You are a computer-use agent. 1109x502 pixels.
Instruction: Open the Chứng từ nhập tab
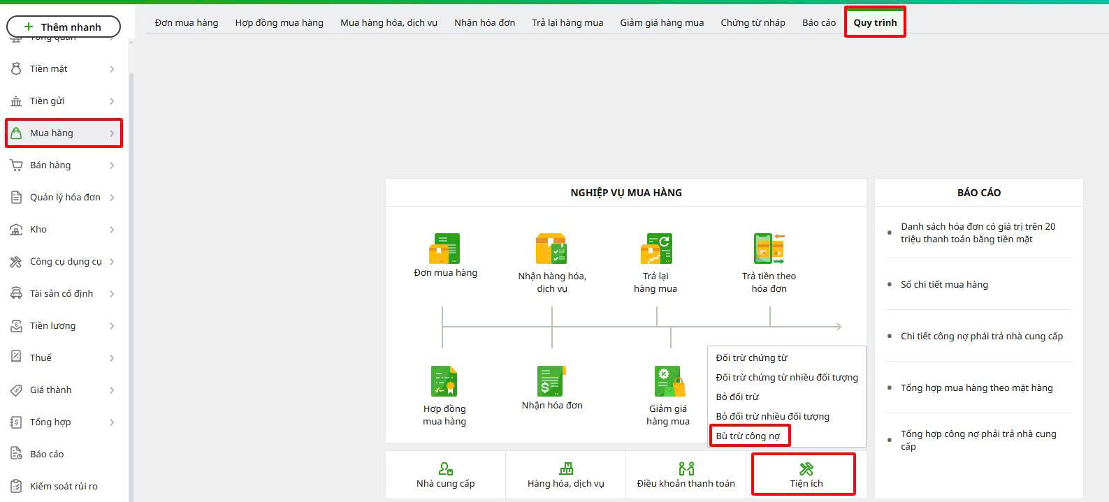coord(753,22)
